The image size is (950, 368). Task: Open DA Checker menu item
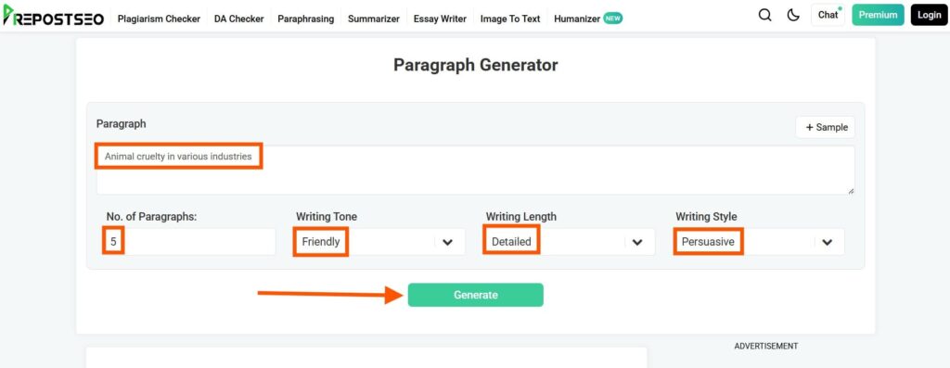click(x=238, y=19)
